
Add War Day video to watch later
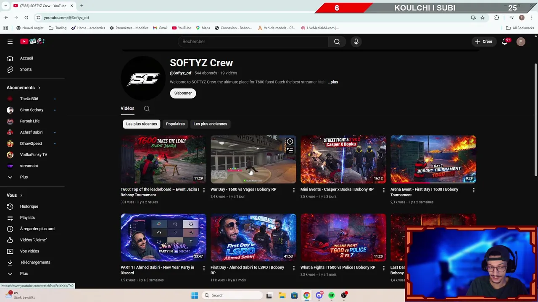pos(290,142)
